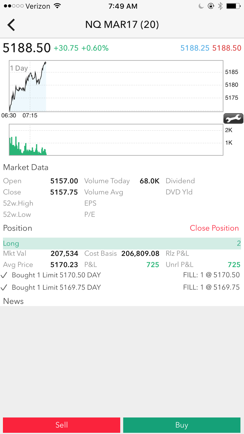Tap the back arrow icon

(x=11, y=25)
